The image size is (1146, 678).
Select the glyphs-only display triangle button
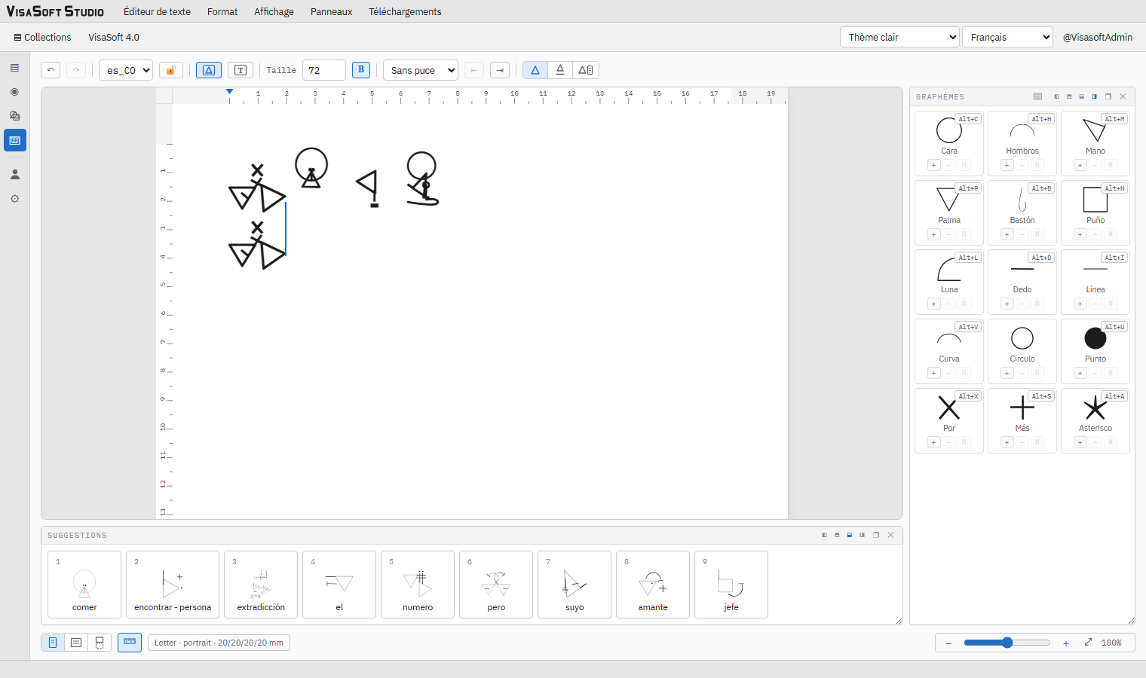[535, 70]
